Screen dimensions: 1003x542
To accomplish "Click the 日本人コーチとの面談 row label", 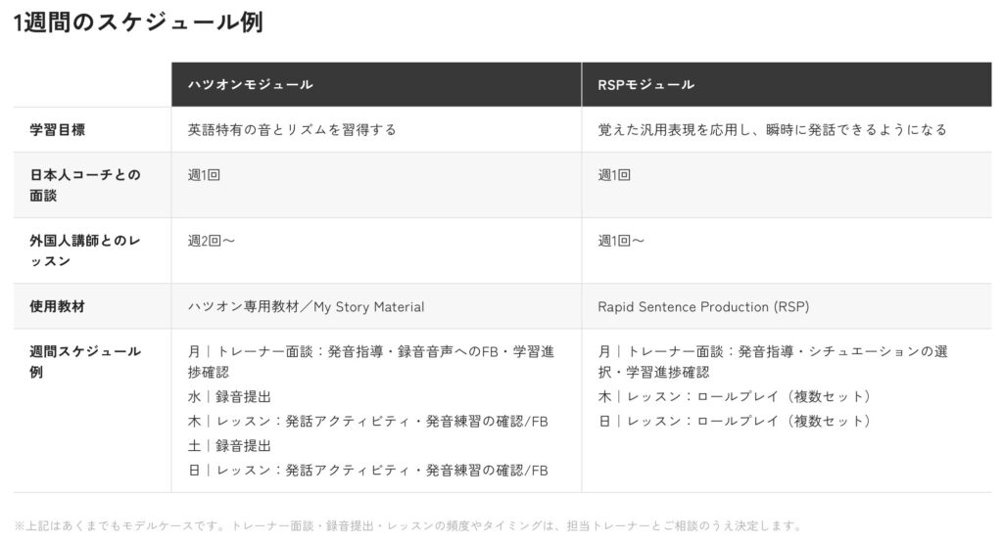I will (84, 185).
